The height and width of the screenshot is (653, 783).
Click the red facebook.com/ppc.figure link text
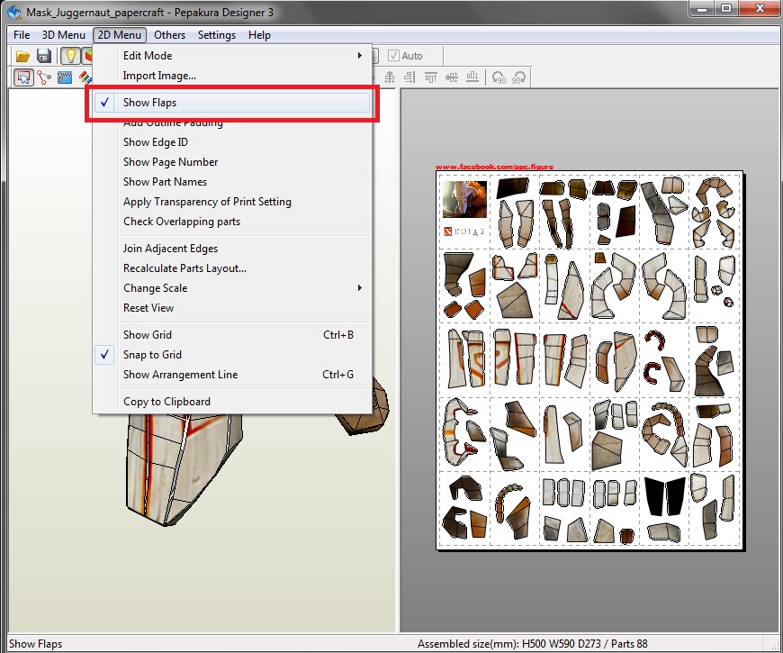(x=494, y=167)
